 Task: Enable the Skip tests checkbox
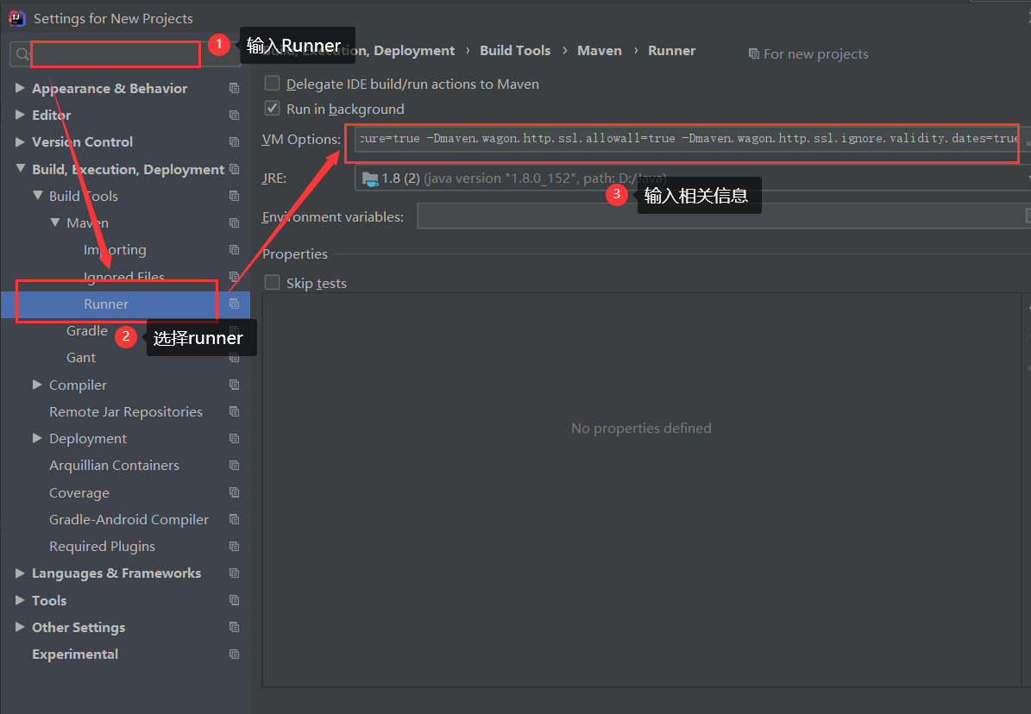(x=273, y=283)
